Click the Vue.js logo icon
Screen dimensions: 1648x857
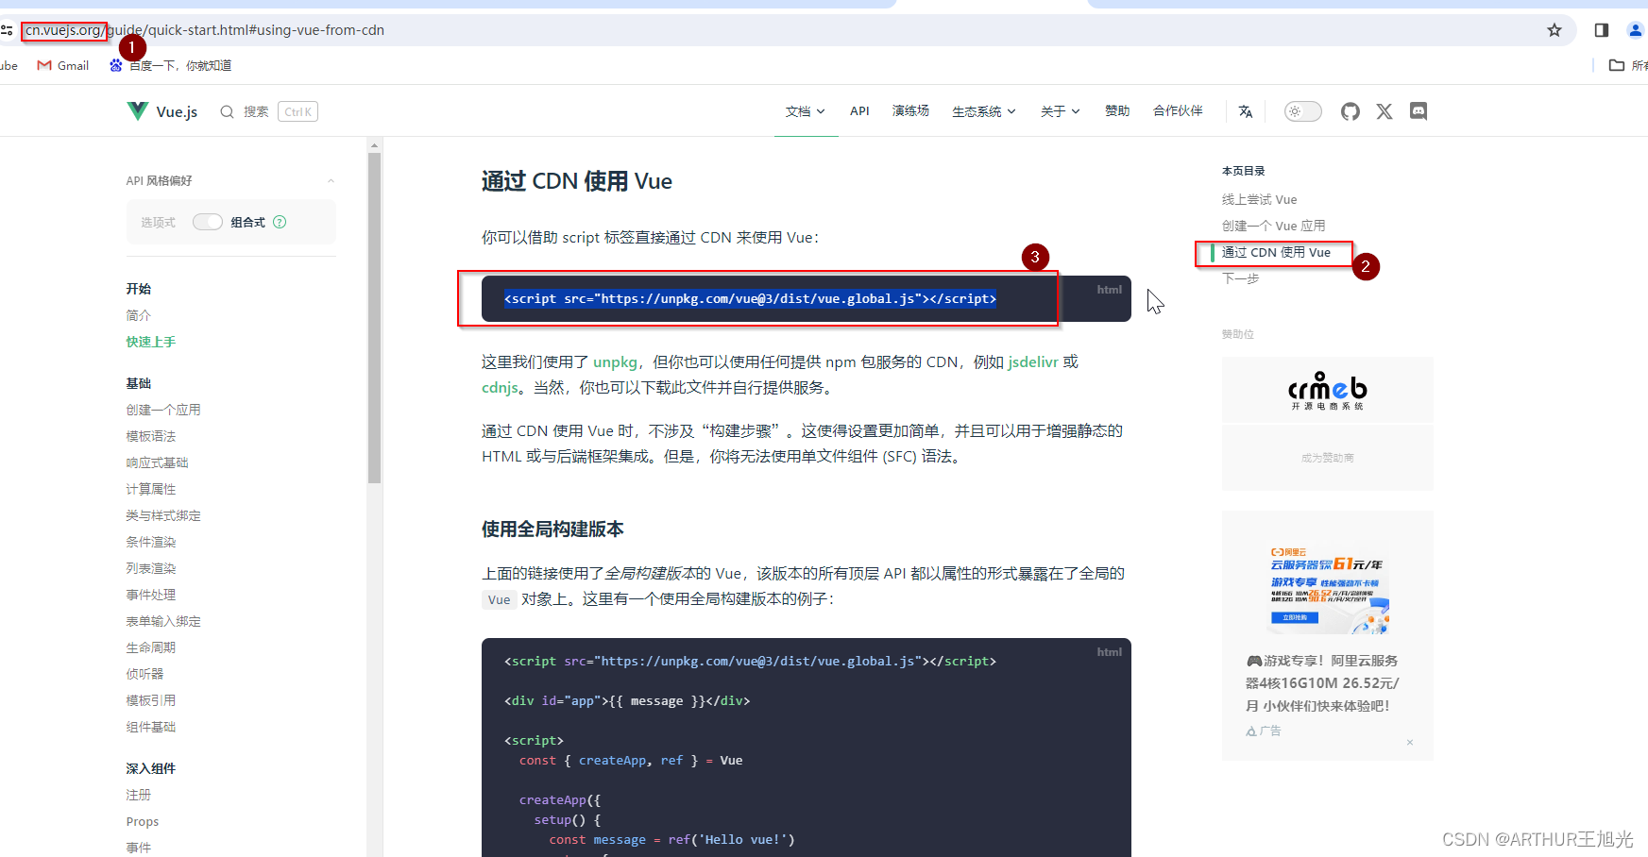tap(138, 111)
